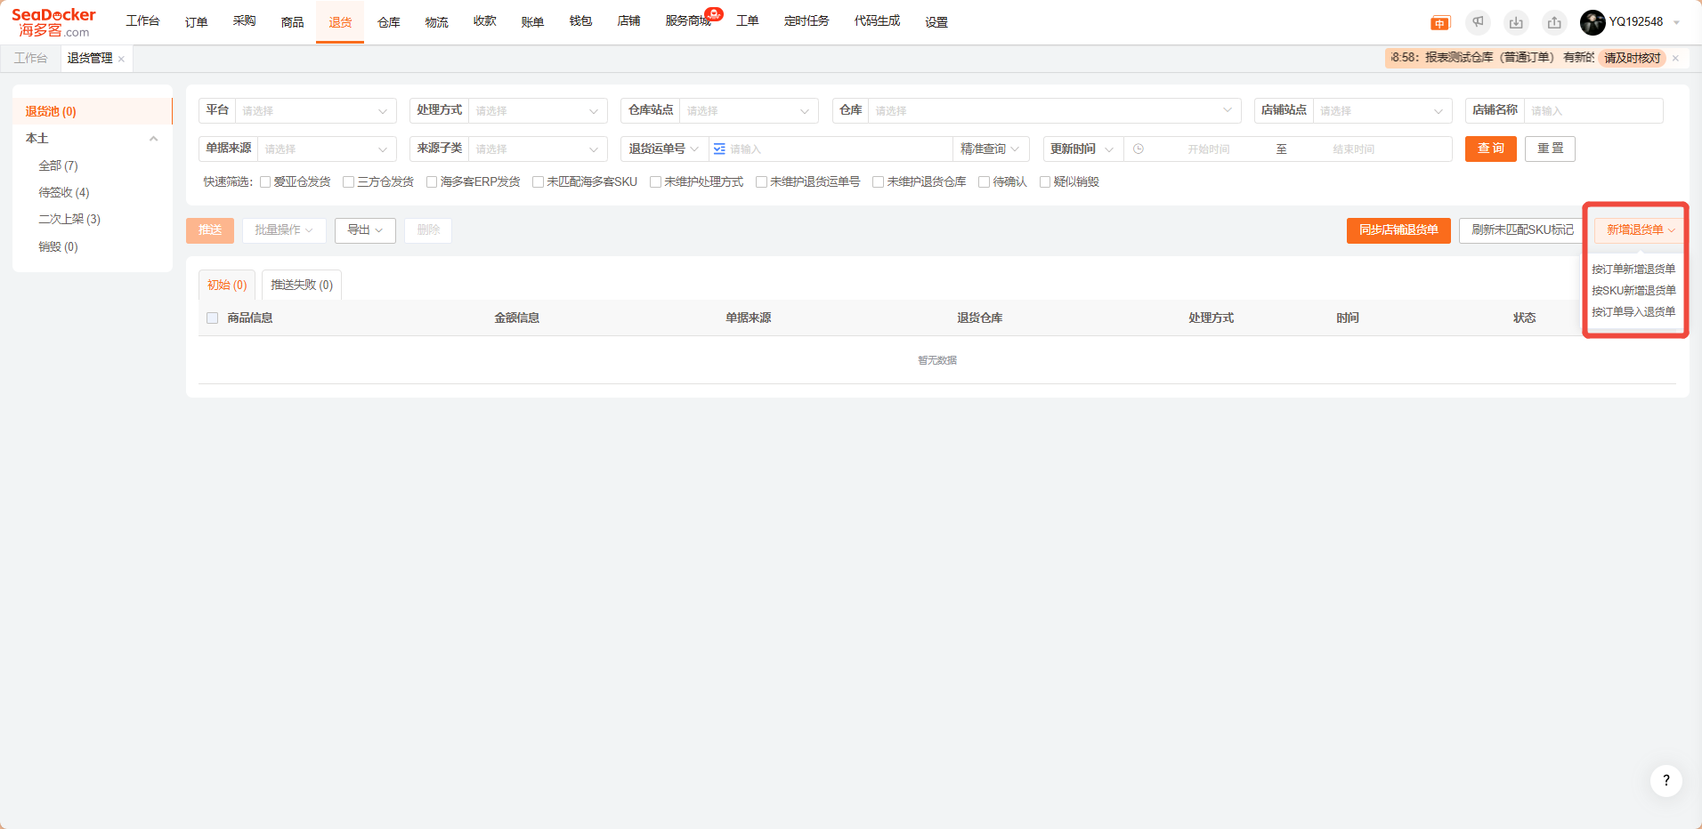
Task: Open the 批量操作 dropdown
Action: point(284,230)
